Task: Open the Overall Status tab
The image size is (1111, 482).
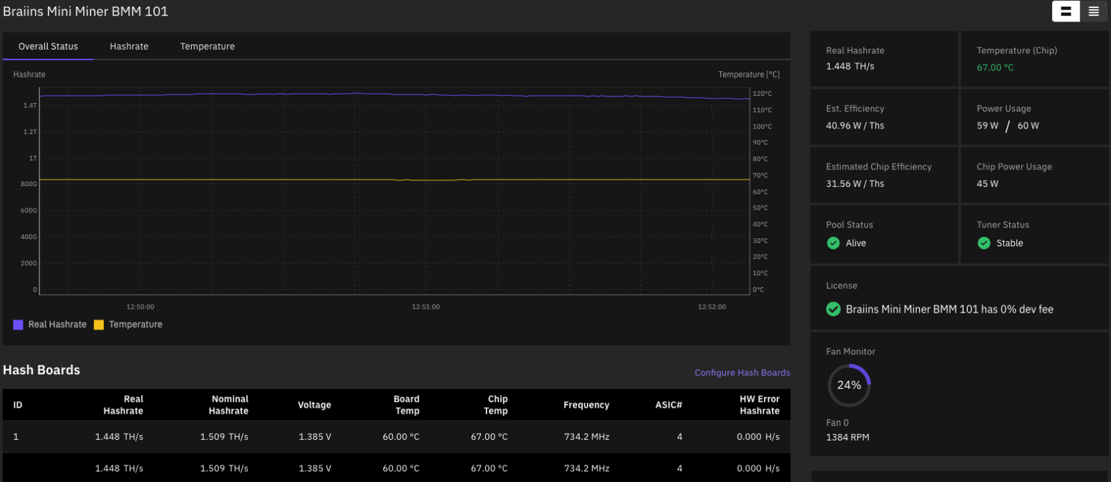Action: [48, 46]
